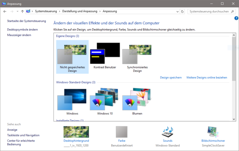Screen dimensions: 239x151
Task: Maximize the Anpassung window
Action: (x=222, y=4)
